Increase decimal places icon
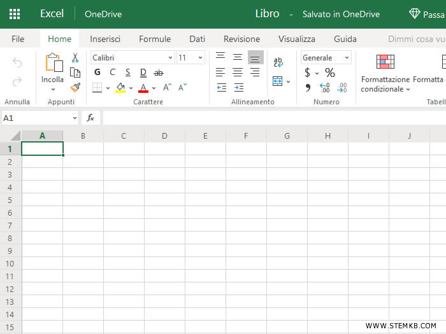This screenshot has width=446, height=334. coord(325,88)
